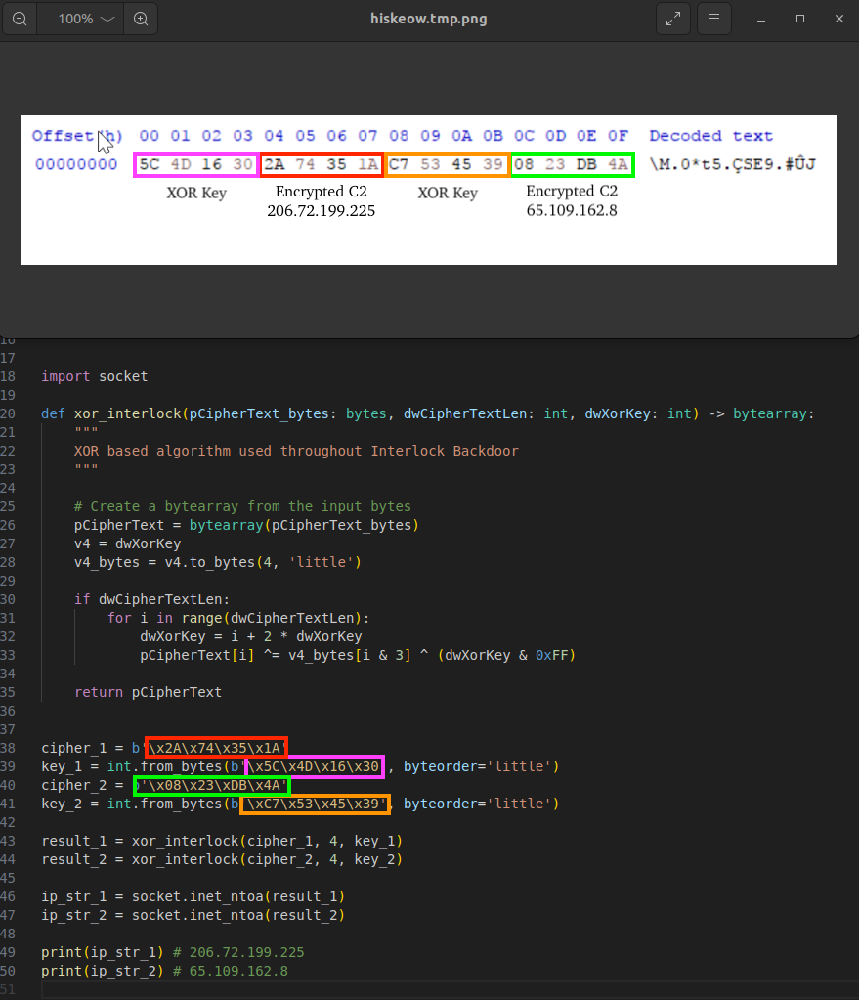Screen dimensions: 859x1000
Task: Click line number 38 in the gutter
Action: click(8, 748)
